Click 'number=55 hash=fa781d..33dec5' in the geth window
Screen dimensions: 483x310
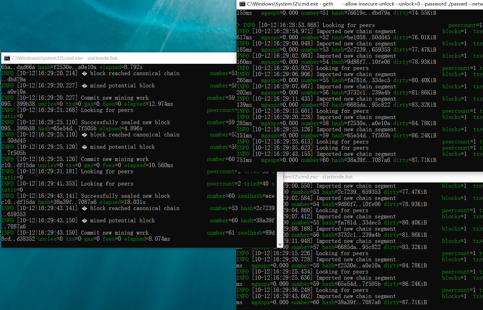[346, 80]
